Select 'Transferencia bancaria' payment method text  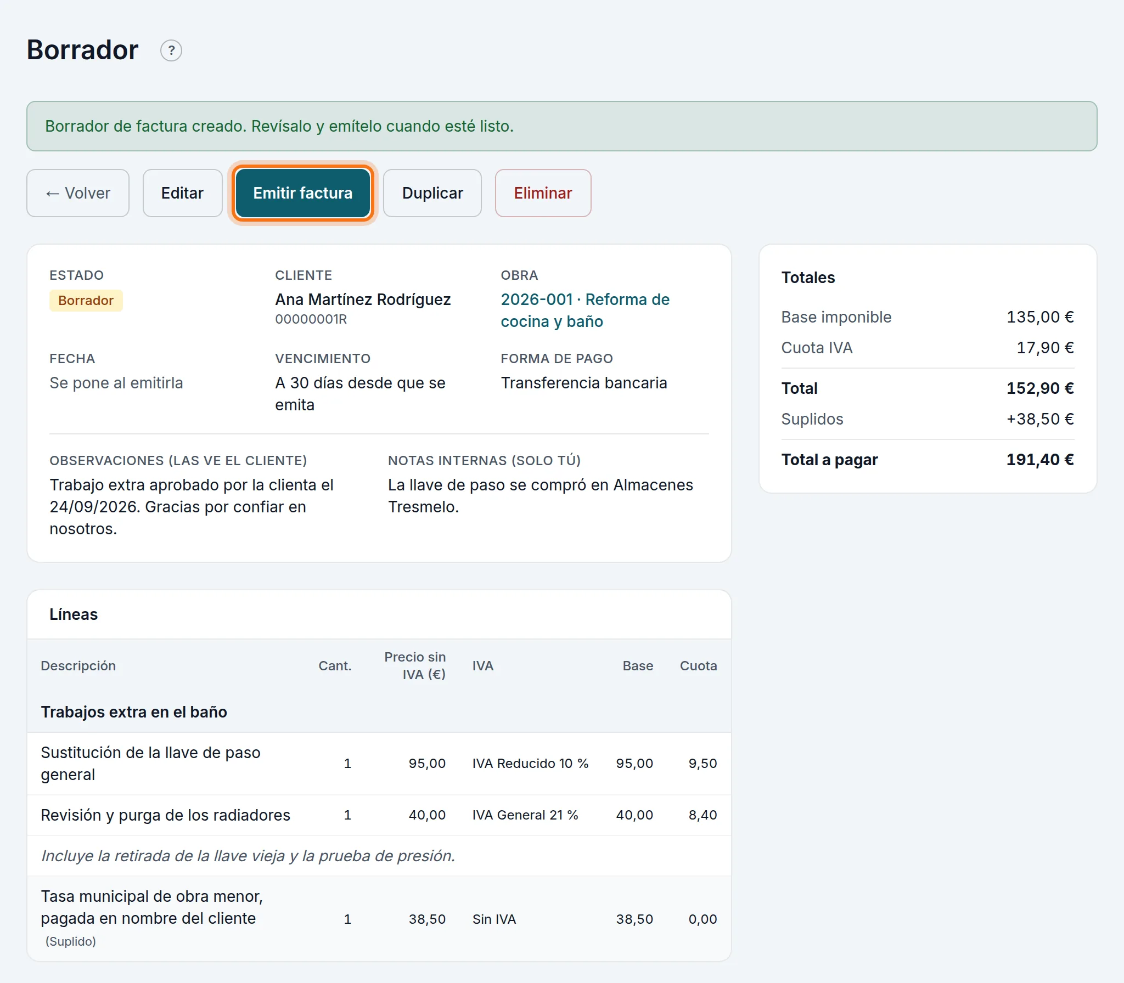click(x=584, y=383)
